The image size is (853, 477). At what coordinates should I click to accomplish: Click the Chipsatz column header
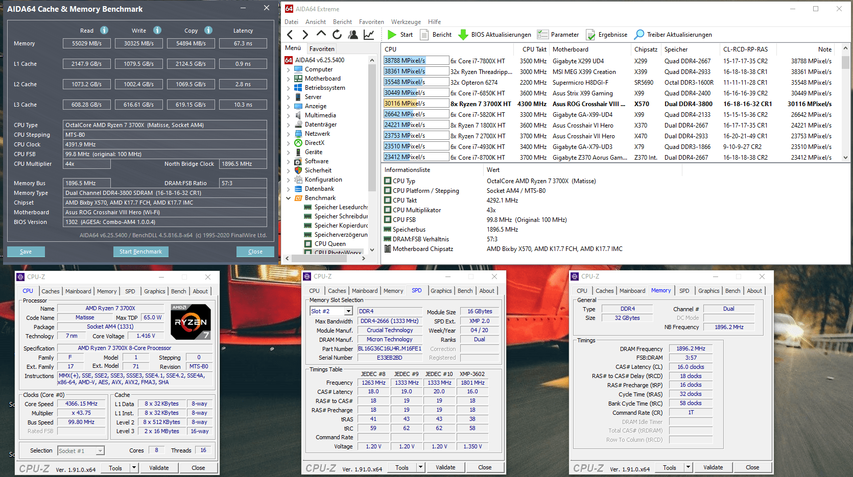646,49
